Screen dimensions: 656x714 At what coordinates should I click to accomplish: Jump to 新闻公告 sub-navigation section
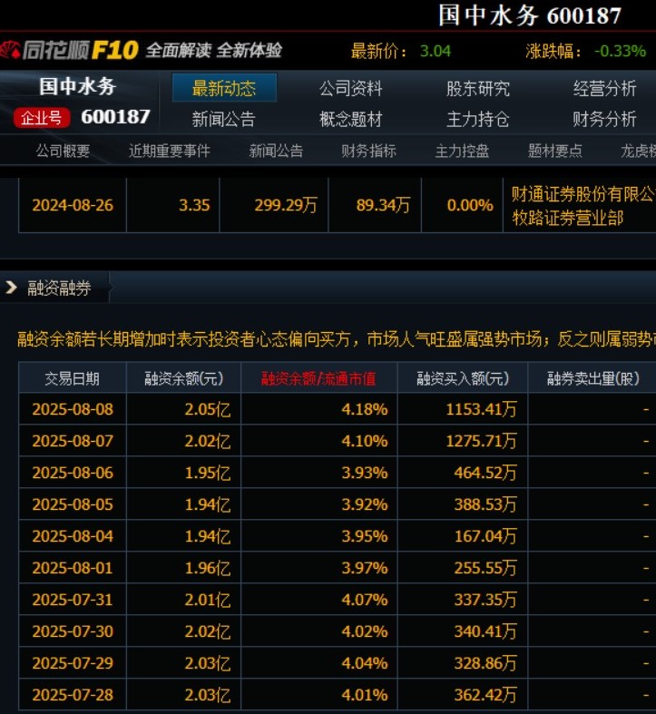276,151
